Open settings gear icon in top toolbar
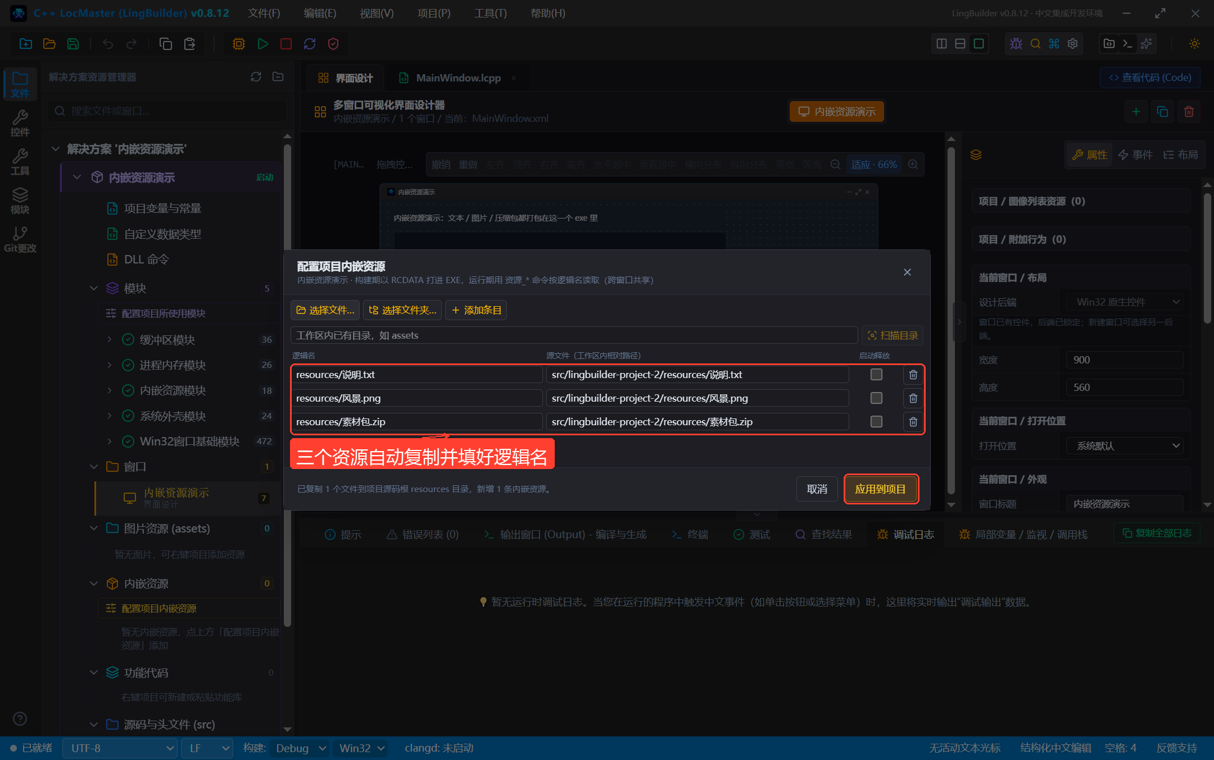Viewport: 1214px width, 760px height. click(x=1073, y=44)
